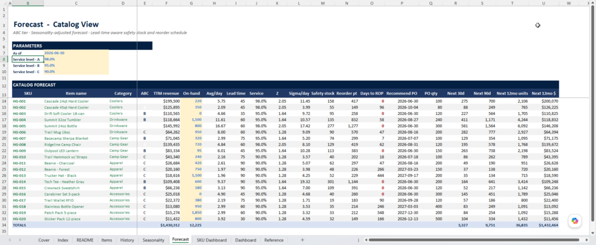Click the horizontal scrollbar thumb
The height and width of the screenshot is (245, 596).
(x=474, y=240)
